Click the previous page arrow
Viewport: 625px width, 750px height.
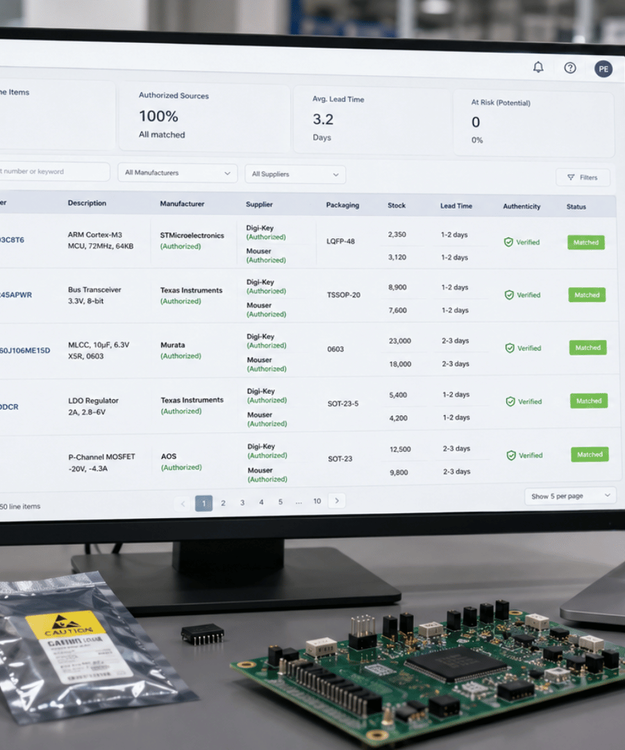click(183, 503)
